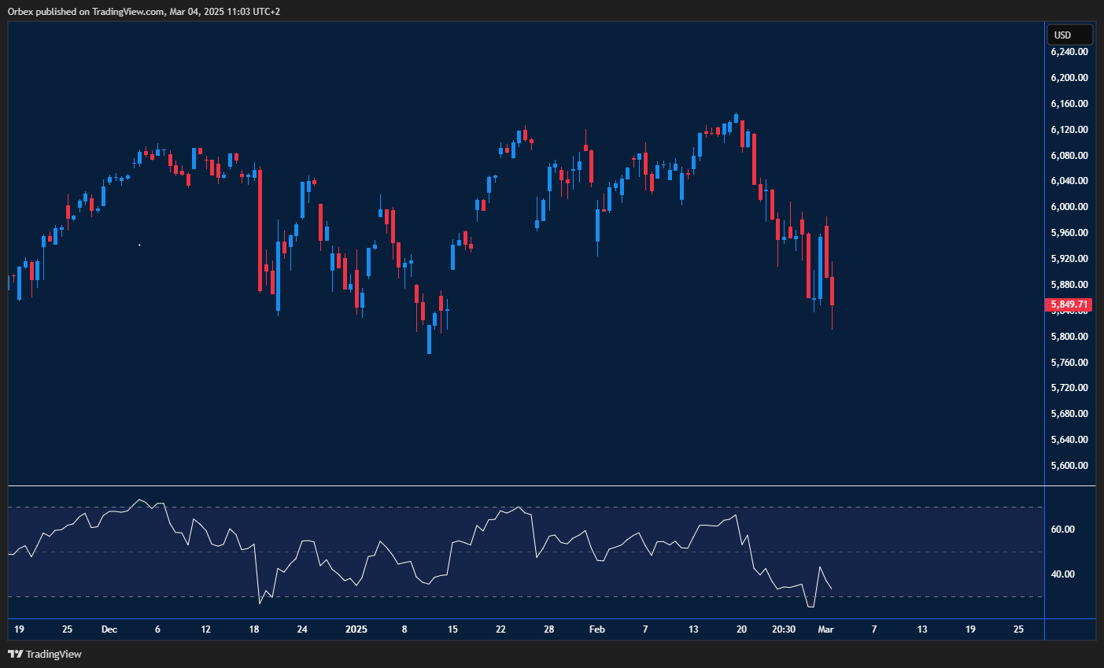Click the Feb label on the time axis
Image resolution: width=1104 pixels, height=668 pixels.
(596, 629)
